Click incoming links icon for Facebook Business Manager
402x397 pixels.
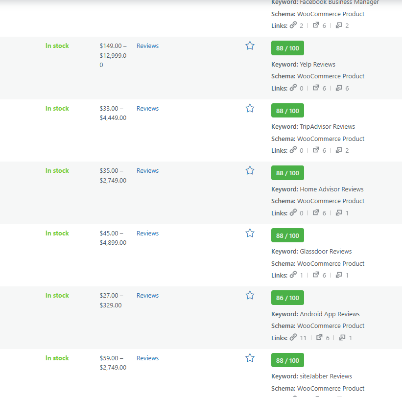(x=339, y=25)
